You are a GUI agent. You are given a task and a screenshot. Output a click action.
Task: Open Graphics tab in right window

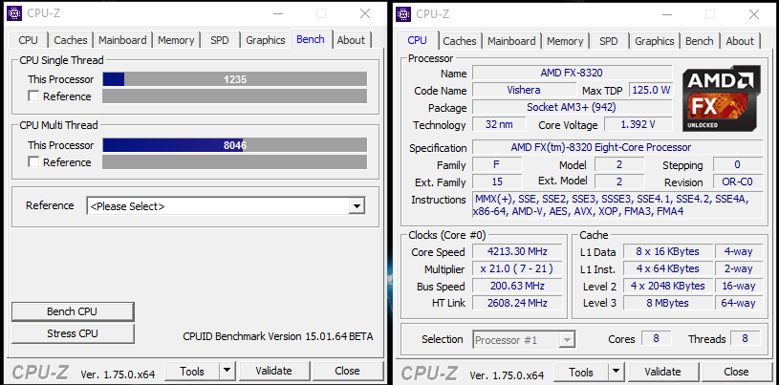[655, 41]
